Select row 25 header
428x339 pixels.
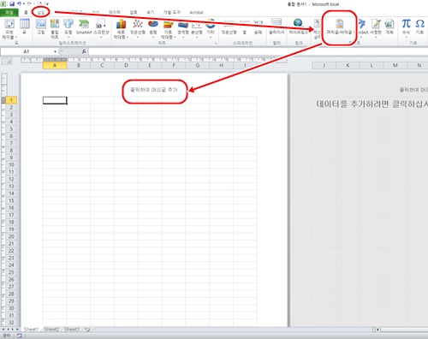point(11,272)
